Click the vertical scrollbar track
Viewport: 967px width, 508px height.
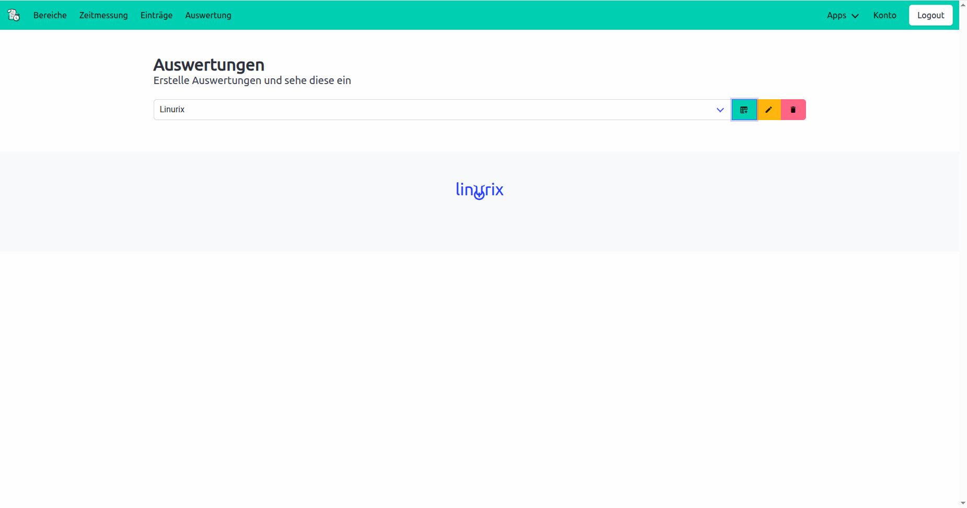point(963,261)
